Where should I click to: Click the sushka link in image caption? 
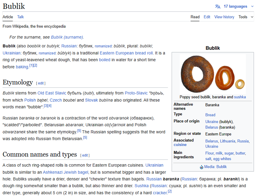[240, 97]
